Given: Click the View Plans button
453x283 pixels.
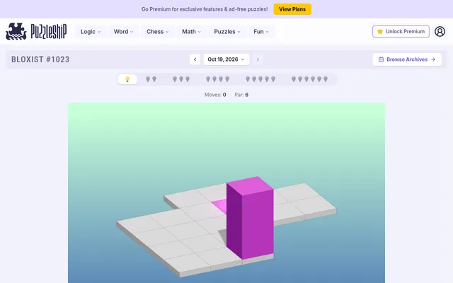Looking at the screenshot, I should click(x=292, y=9).
